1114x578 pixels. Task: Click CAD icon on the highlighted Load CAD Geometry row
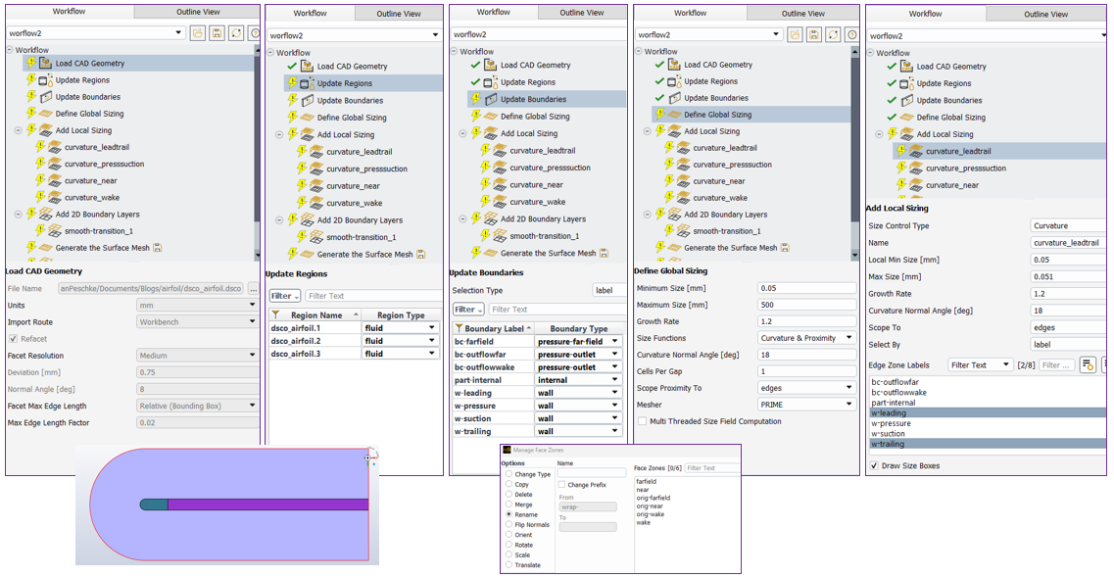click(45, 64)
